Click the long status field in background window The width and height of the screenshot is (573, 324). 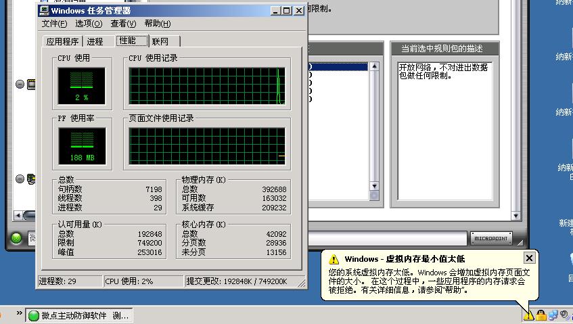point(388,239)
